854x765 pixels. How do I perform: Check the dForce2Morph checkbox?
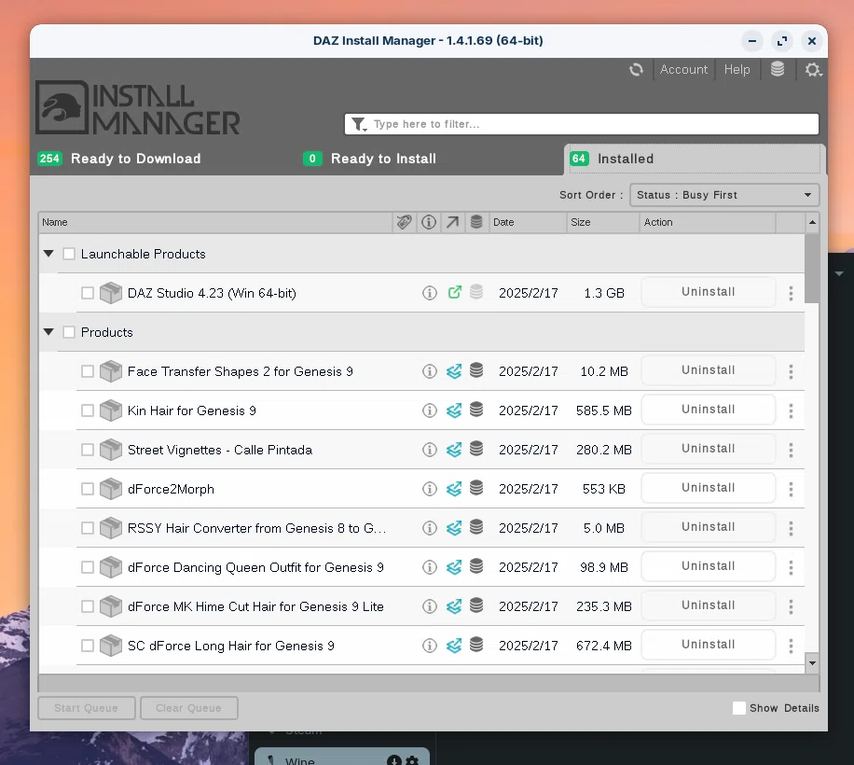point(87,489)
